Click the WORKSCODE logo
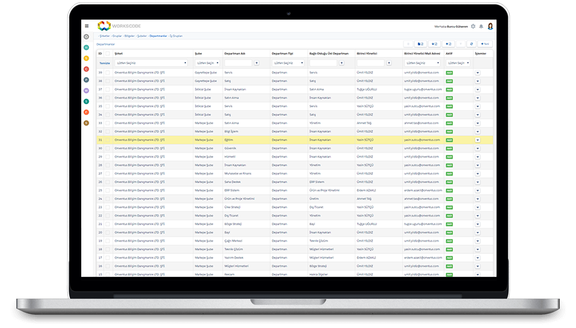The image size is (576, 328). click(x=119, y=26)
